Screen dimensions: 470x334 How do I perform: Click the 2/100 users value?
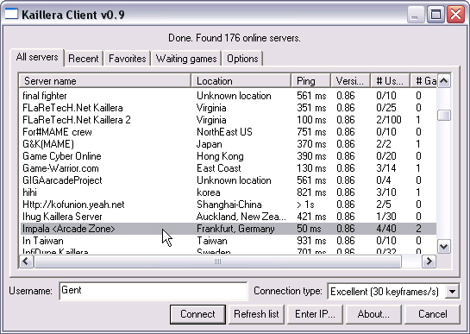pyautogui.click(x=389, y=120)
